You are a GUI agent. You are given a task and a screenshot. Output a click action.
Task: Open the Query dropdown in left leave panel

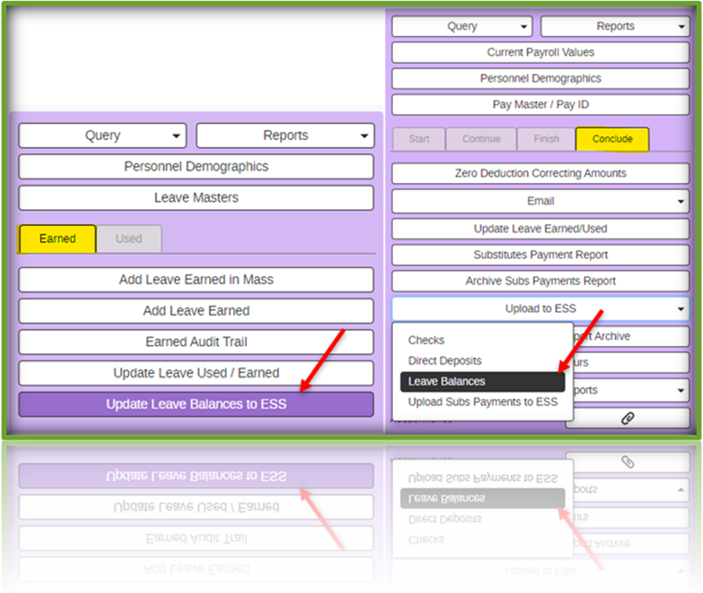103,135
